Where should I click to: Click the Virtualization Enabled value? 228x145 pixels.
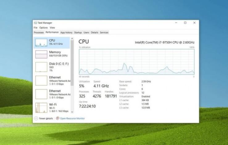tap(146, 96)
